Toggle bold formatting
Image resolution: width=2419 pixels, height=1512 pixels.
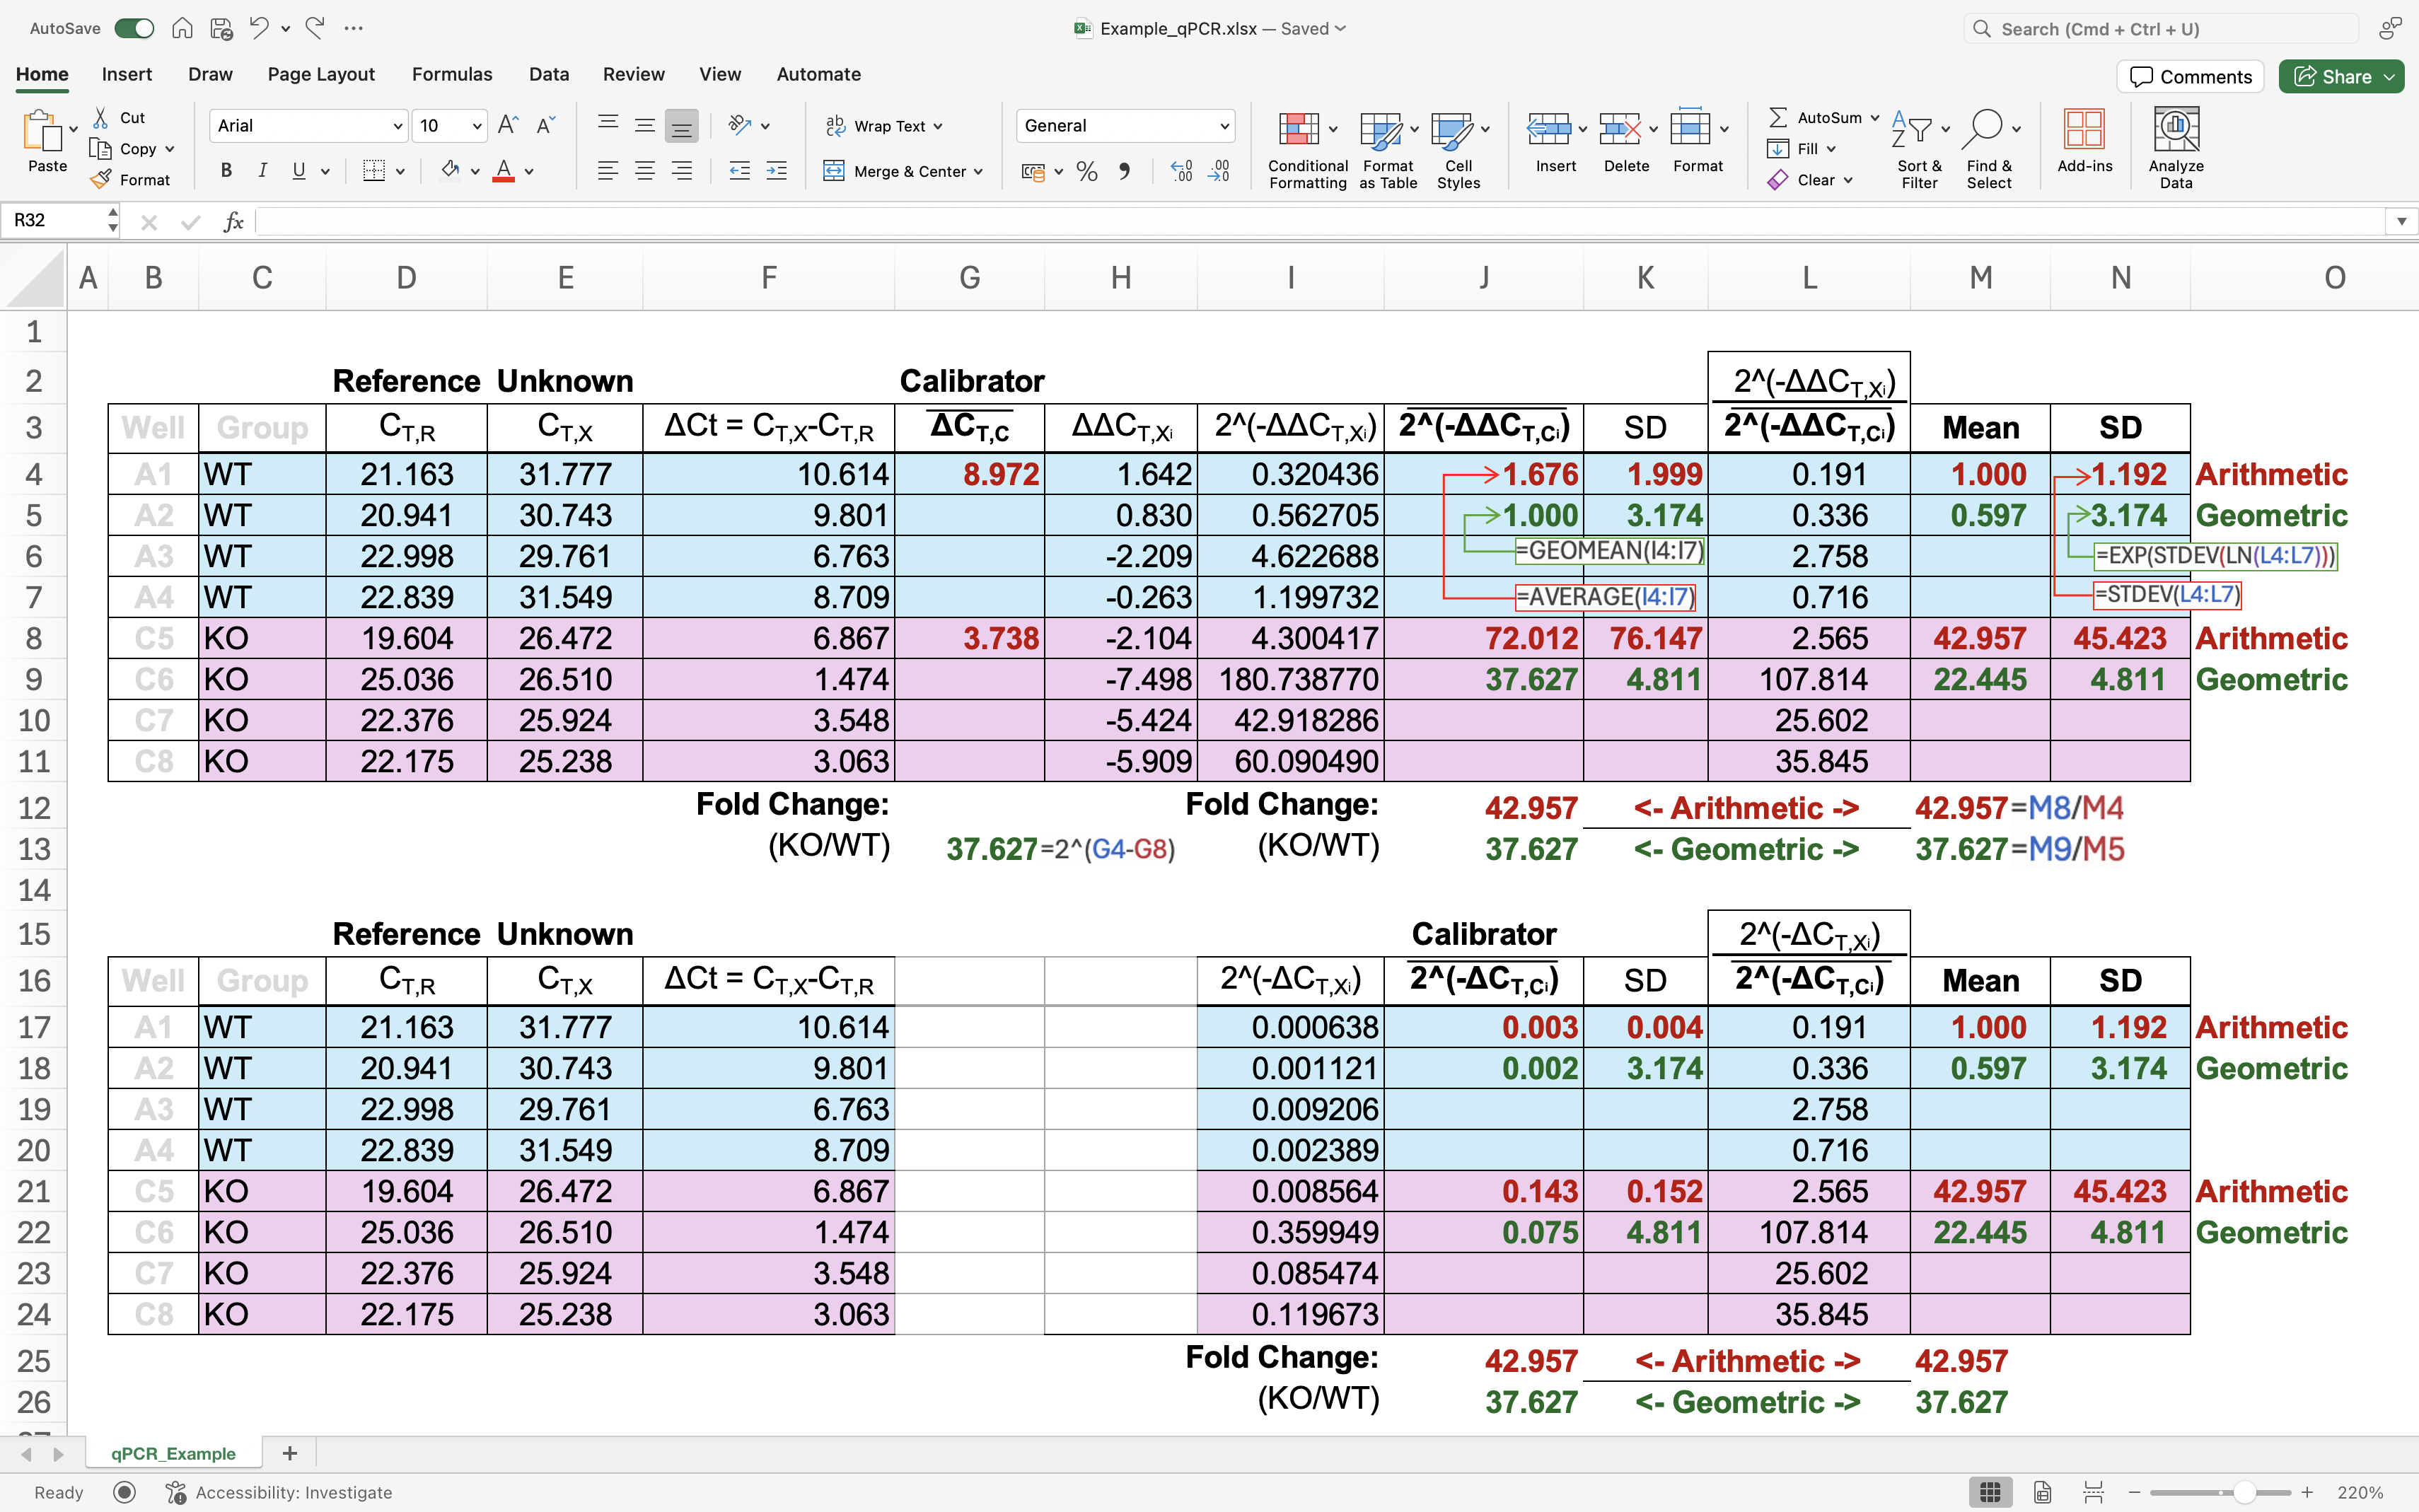(x=226, y=171)
